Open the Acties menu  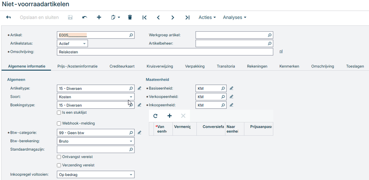207,17
